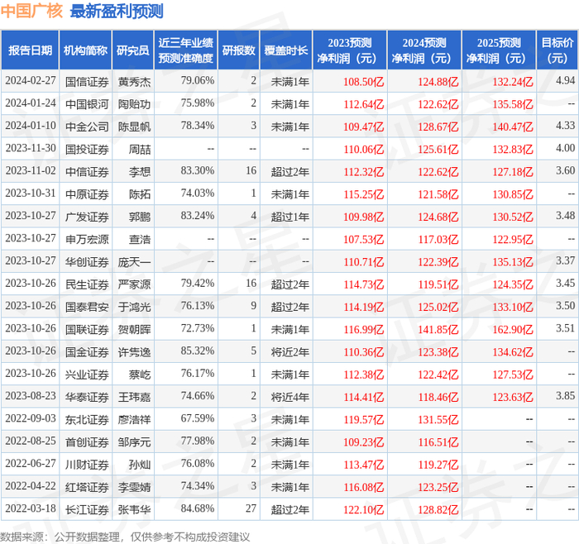The image size is (579, 544).
Task: Click the 2025预测净利润 header
Action: (499, 50)
